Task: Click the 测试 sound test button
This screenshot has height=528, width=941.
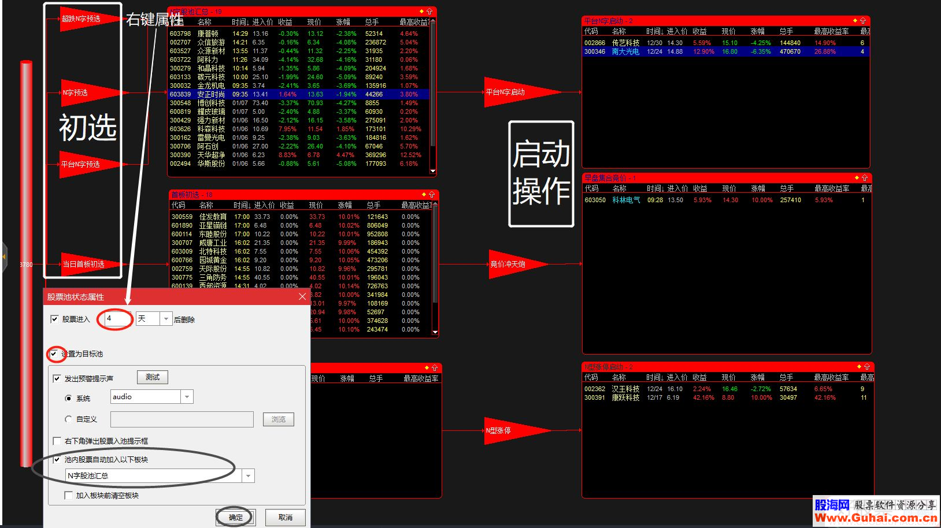Action: point(153,377)
